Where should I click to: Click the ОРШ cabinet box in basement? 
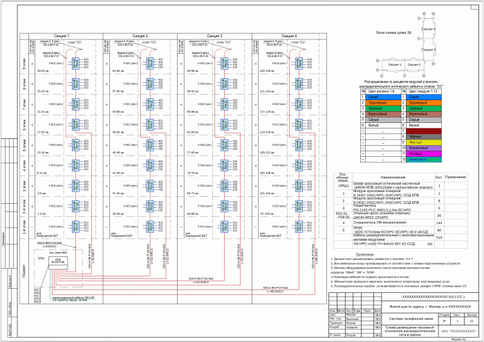(x=58, y=262)
